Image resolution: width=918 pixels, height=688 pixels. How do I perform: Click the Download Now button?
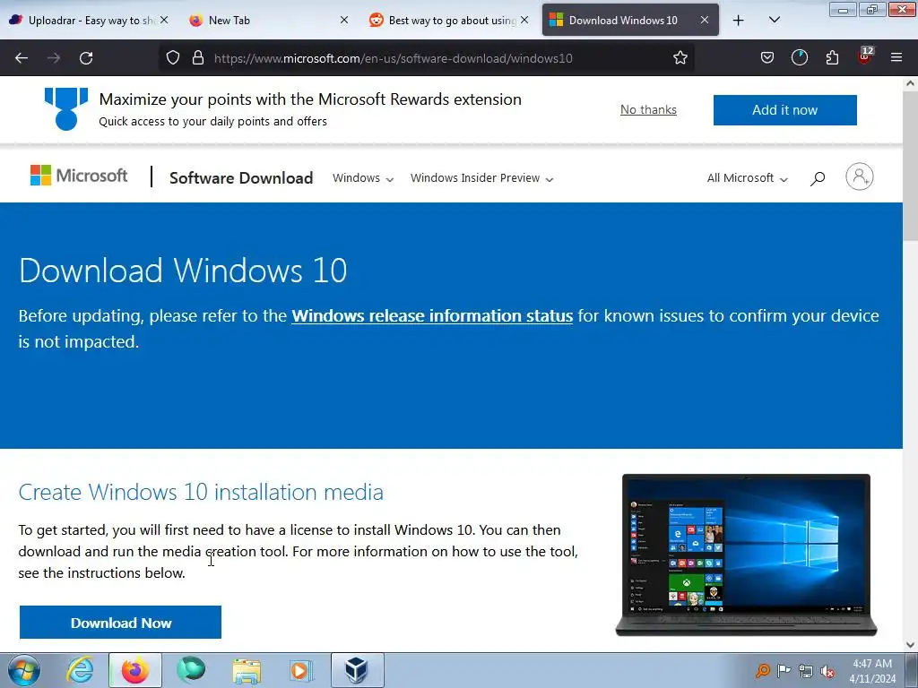click(x=121, y=623)
